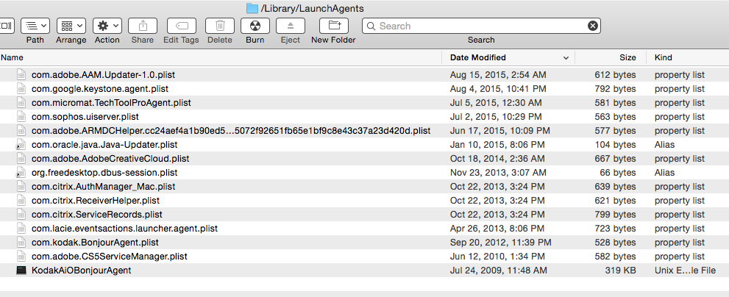Create a New Folder via toolbar icon
The image size is (729, 297).
tap(334, 26)
